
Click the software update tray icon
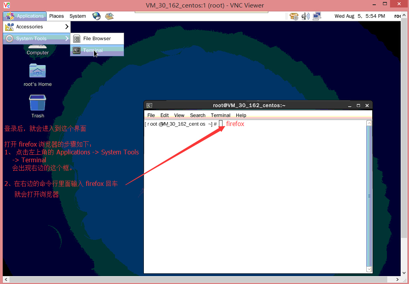click(x=294, y=16)
